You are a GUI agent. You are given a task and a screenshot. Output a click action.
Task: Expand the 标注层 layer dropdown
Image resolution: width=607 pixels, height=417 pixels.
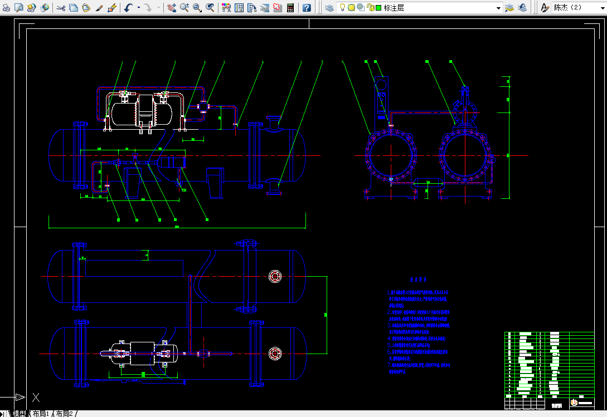coord(499,8)
